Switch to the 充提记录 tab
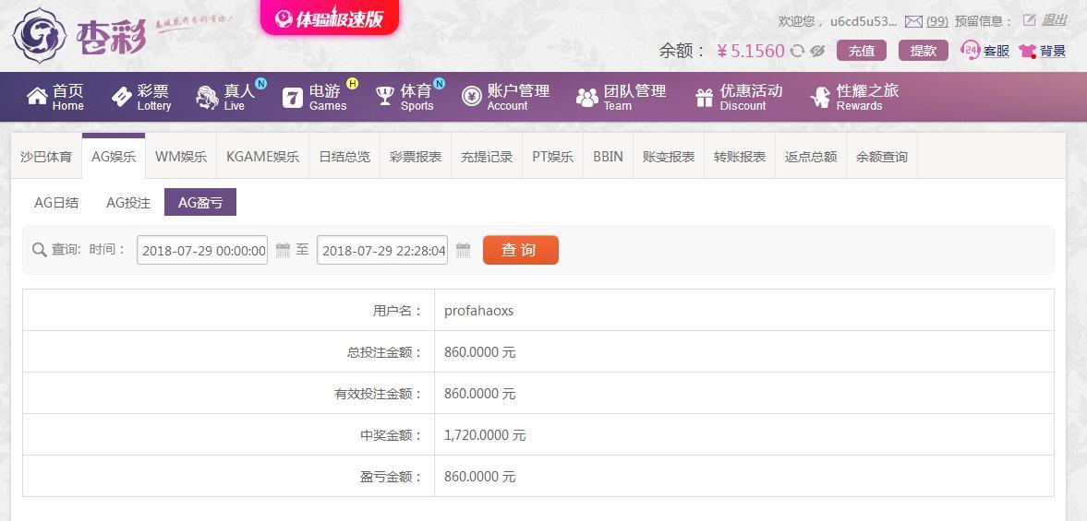This screenshot has width=1087, height=521. coord(487,157)
